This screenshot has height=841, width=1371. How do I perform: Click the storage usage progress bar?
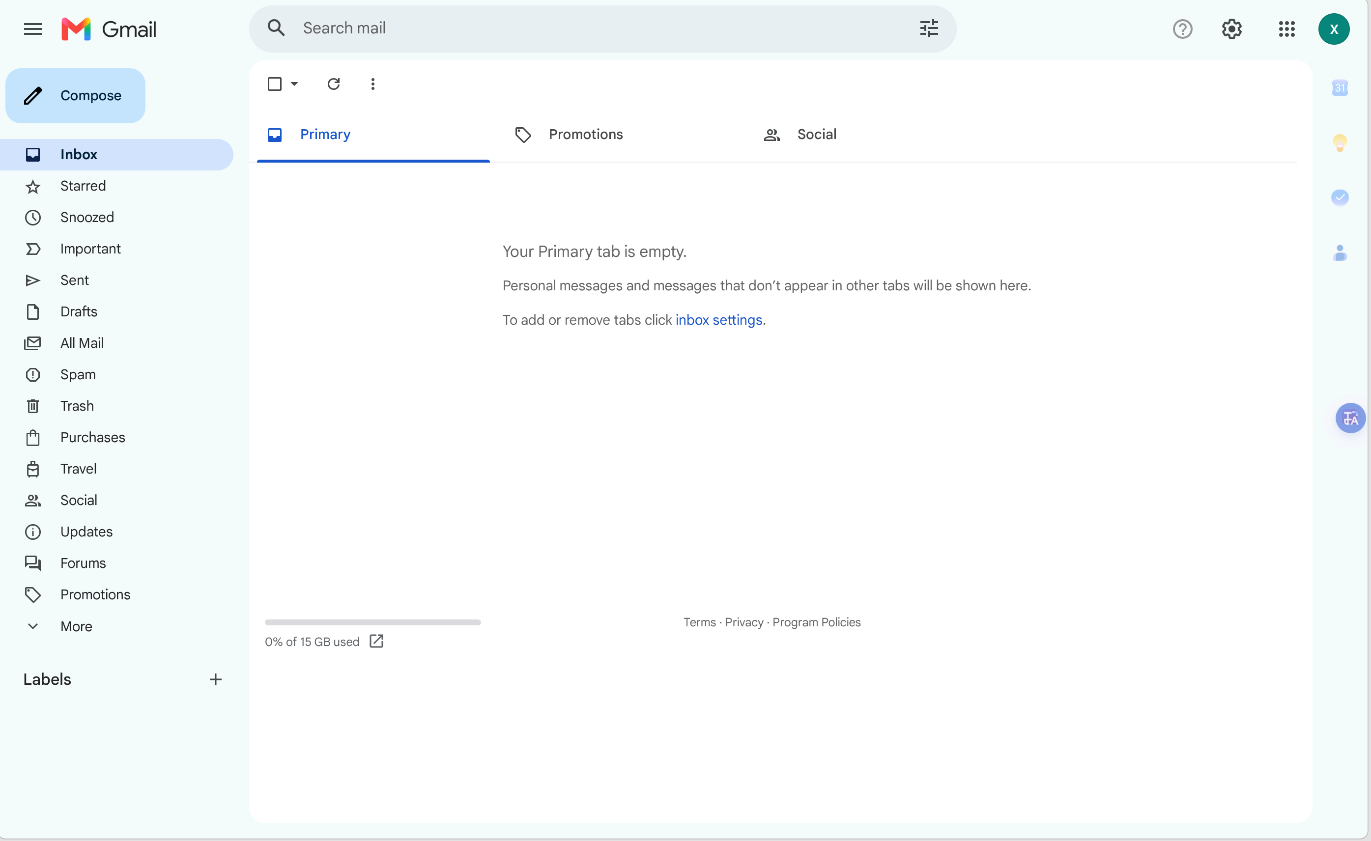(373, 622)
